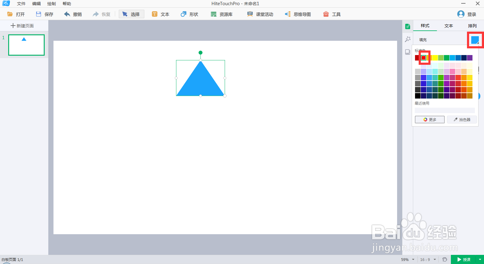The image size is (484, 264).
Task: Click the HiteTouchPro app logo
Action: pos(6,3)
